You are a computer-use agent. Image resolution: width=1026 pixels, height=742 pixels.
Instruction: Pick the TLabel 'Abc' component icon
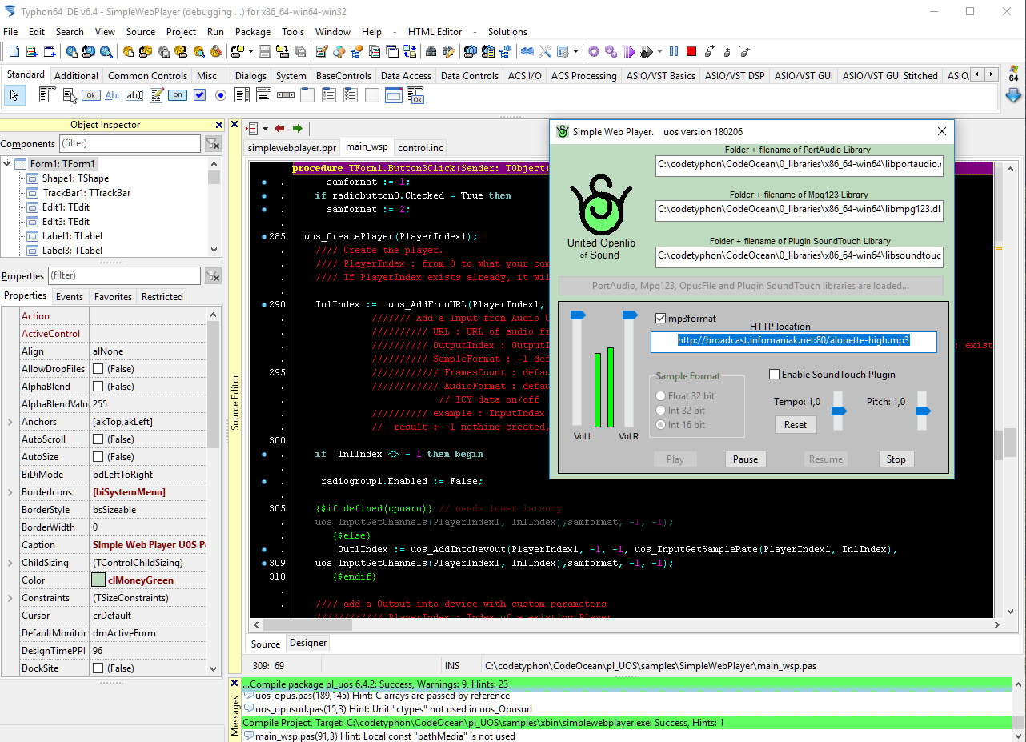(x=113, y=95)
